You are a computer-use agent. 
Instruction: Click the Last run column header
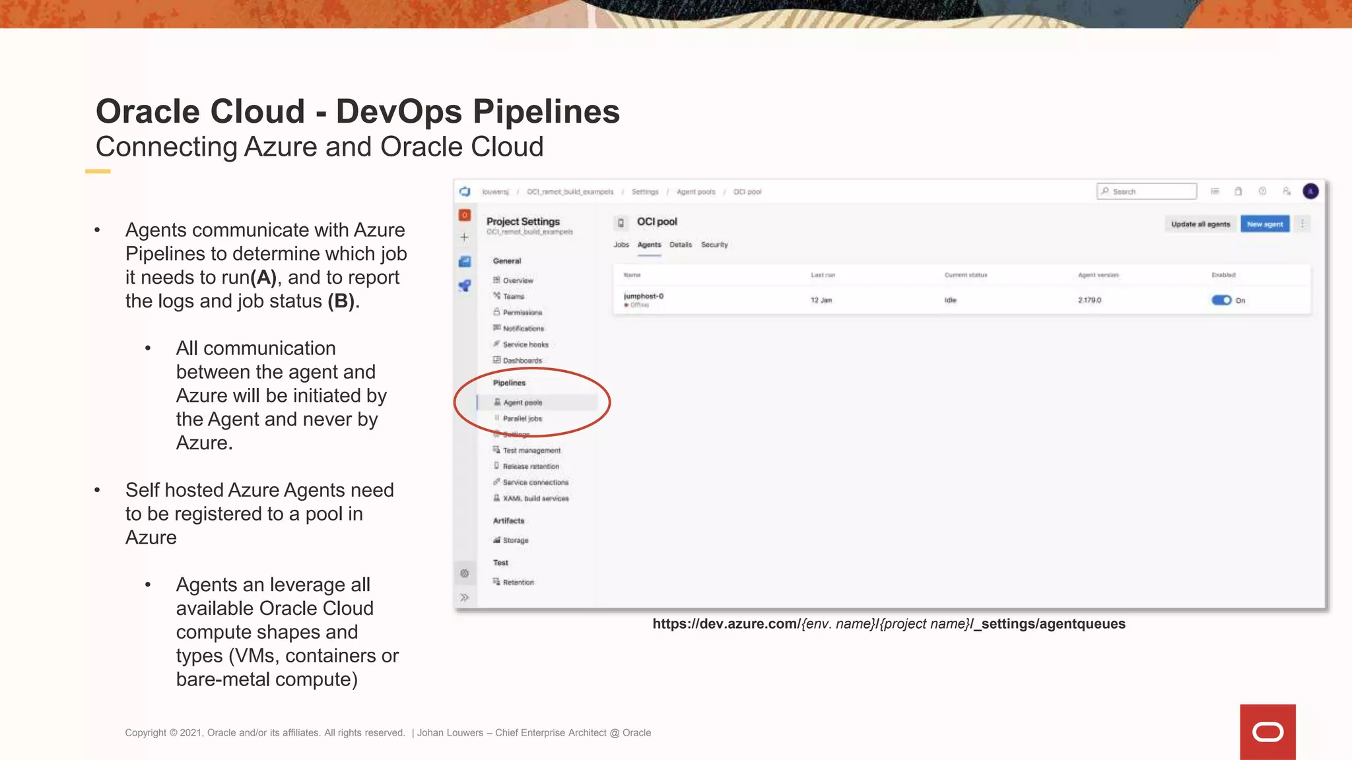coord(823,275)
